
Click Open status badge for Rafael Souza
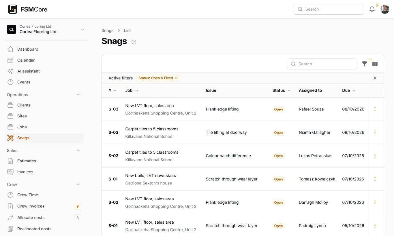tap(278, 109)
